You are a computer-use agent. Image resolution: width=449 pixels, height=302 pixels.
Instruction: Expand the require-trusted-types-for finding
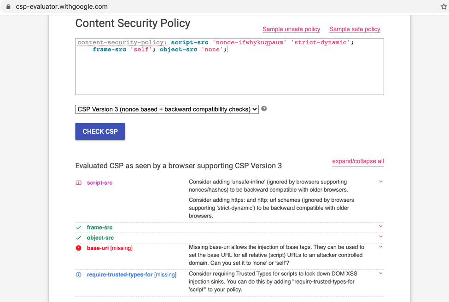[381, 272]
